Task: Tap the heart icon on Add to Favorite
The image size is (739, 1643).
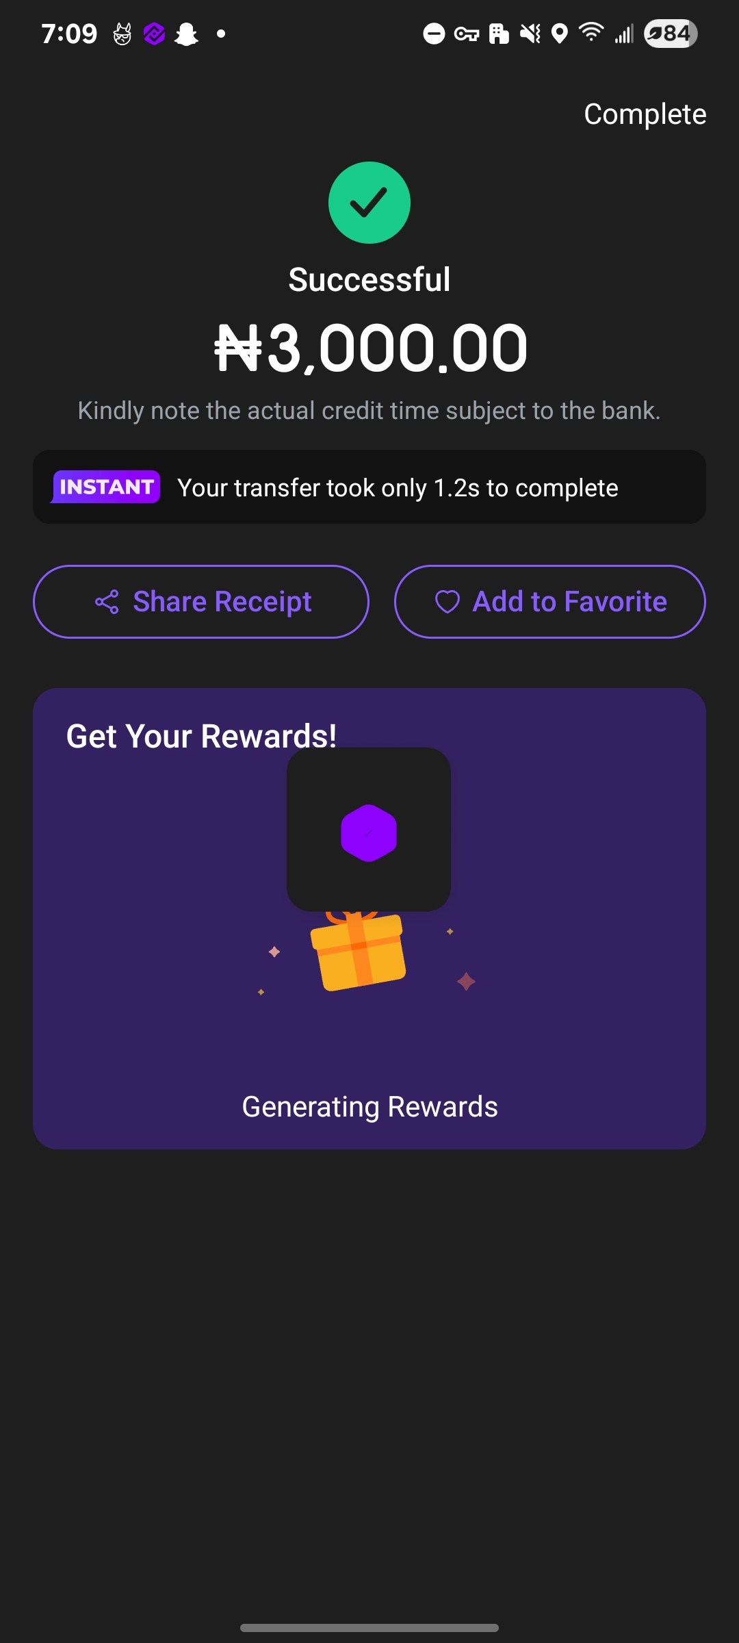Action: point(447,602)
